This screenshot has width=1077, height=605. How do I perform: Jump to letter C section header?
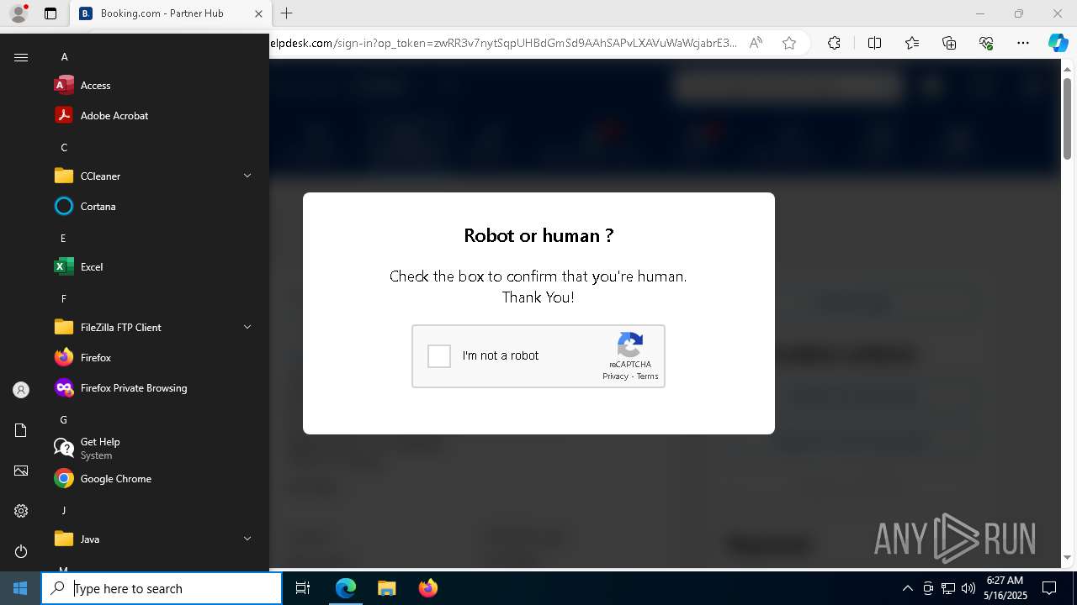64,147
